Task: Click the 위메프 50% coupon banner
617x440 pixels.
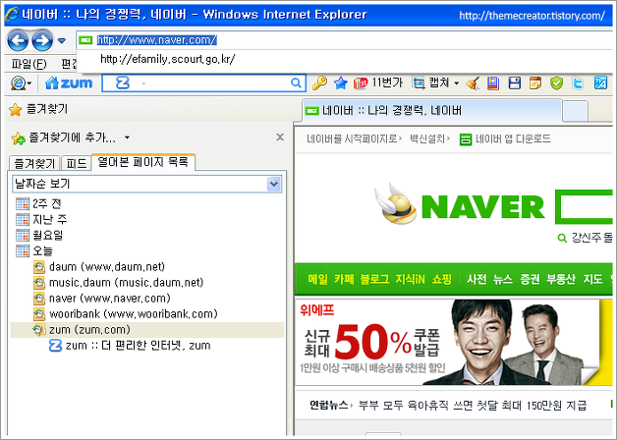Action: 454,342
